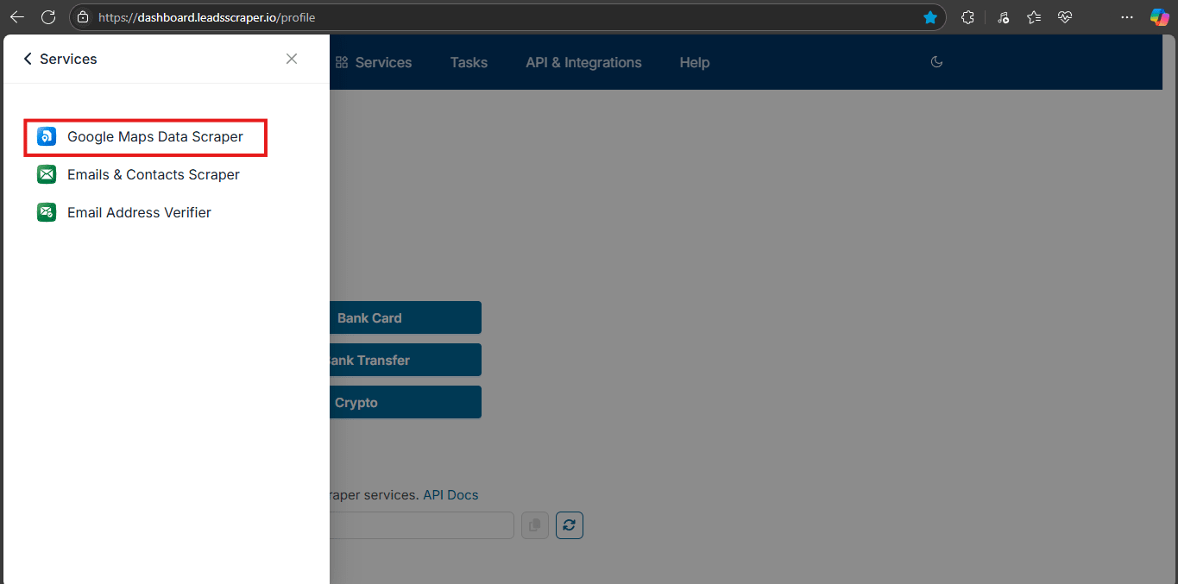Close the Services side panel
This screenshot has width=1178, height=584.
(292, 59)
